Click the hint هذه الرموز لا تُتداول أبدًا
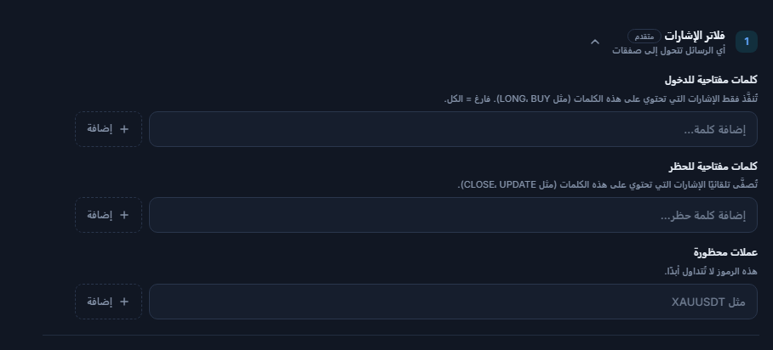The height and width of the screenshot is (350, 773). [x=710, y=271]
